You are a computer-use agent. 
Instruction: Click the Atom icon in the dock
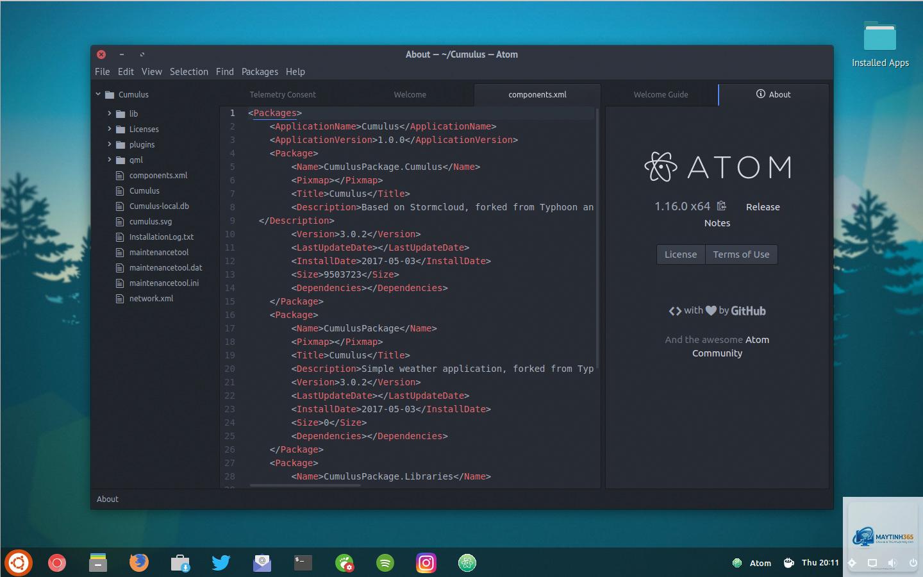[467, 563]
